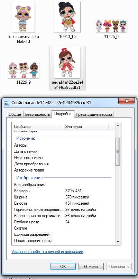This screenshot has width=138, height=279.
Task: Click the file name label 11226_0
Action: click(111, 37)
